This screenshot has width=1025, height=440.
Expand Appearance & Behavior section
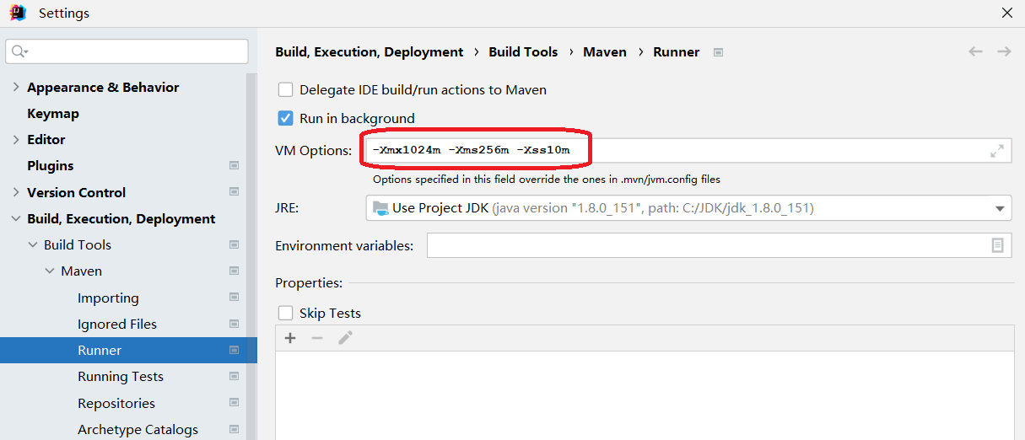[x=15, y=88]
